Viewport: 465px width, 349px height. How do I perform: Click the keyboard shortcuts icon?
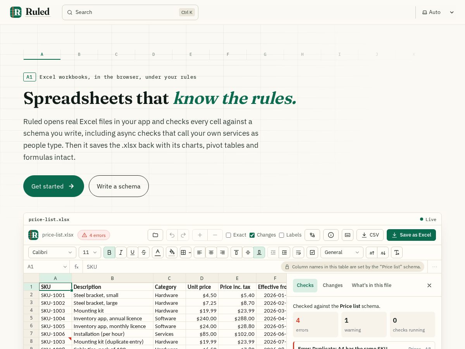(x=348, y=235)
